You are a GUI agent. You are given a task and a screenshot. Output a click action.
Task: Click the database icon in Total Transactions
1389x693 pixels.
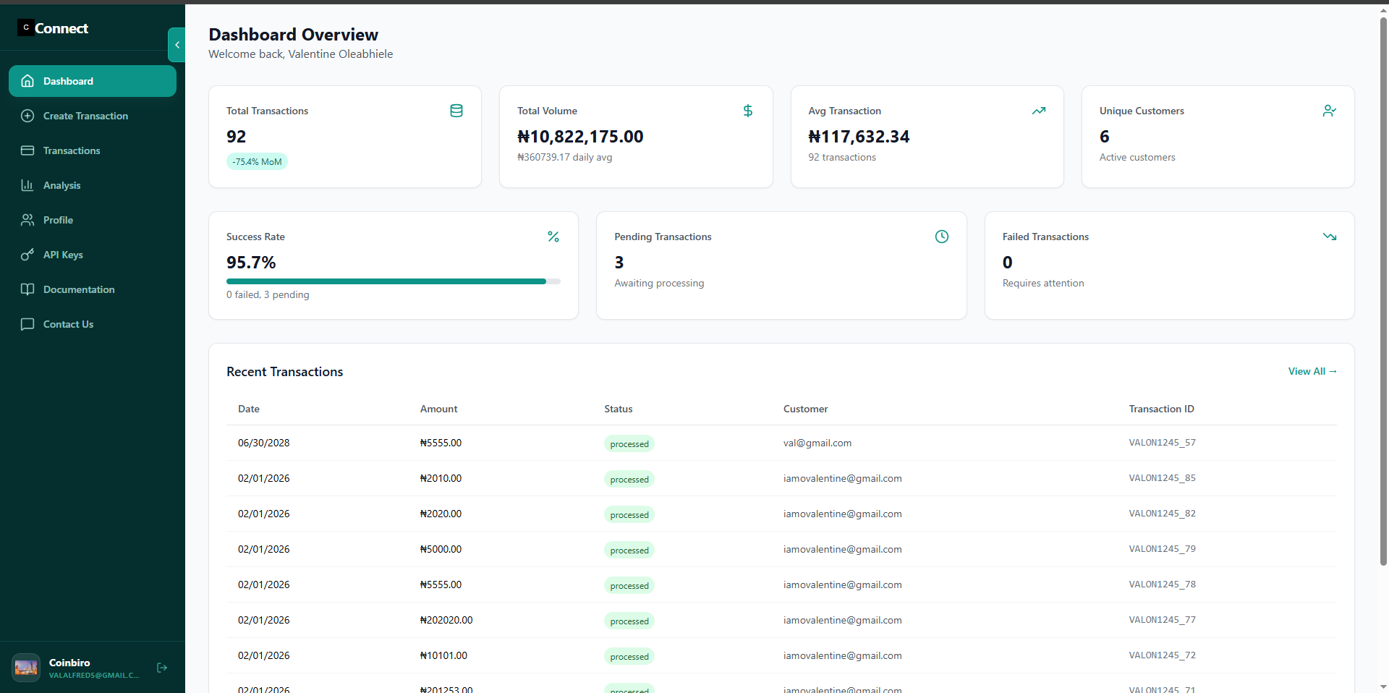(x=456, y=111)
